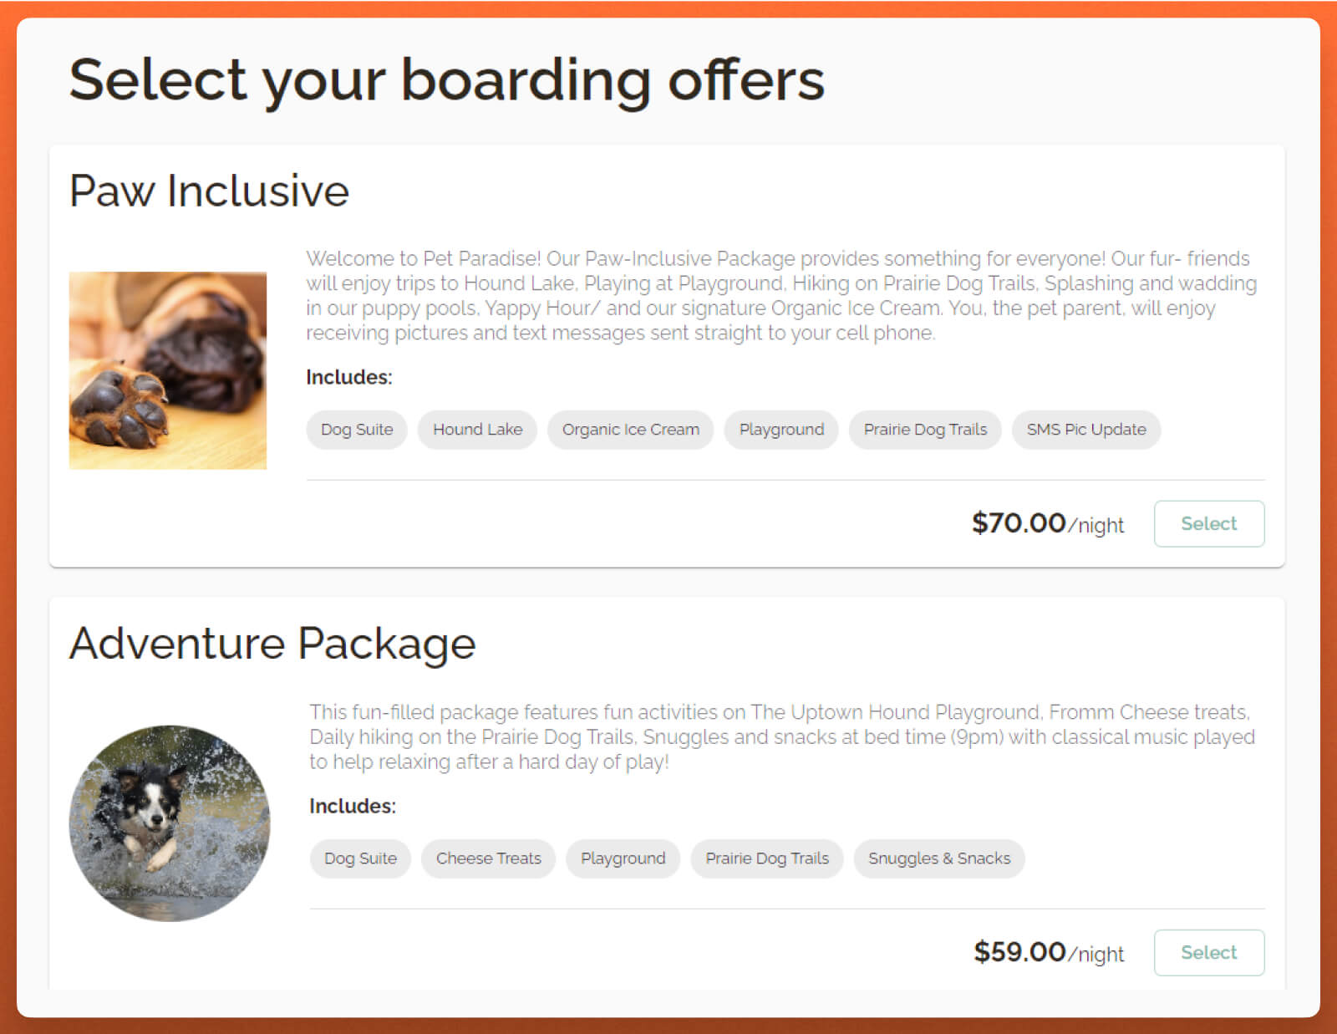
Task: Click Adventure Package's Dog Suite chip
Action: 360,858
